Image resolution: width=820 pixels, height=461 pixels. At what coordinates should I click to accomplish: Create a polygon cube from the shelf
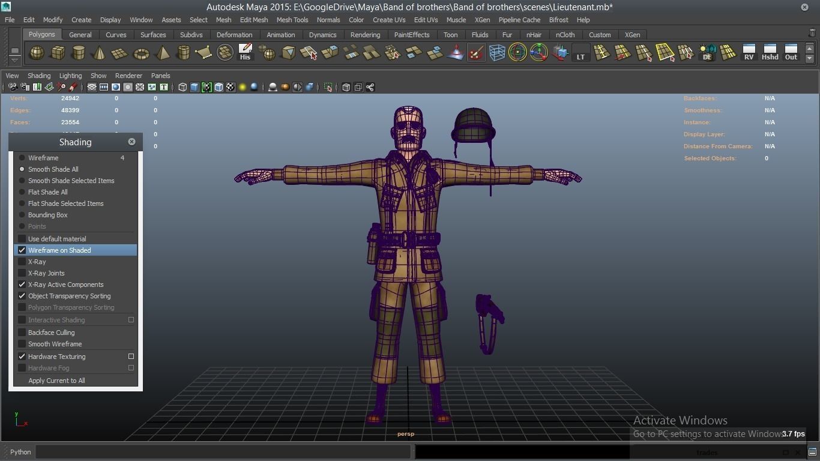58,53
